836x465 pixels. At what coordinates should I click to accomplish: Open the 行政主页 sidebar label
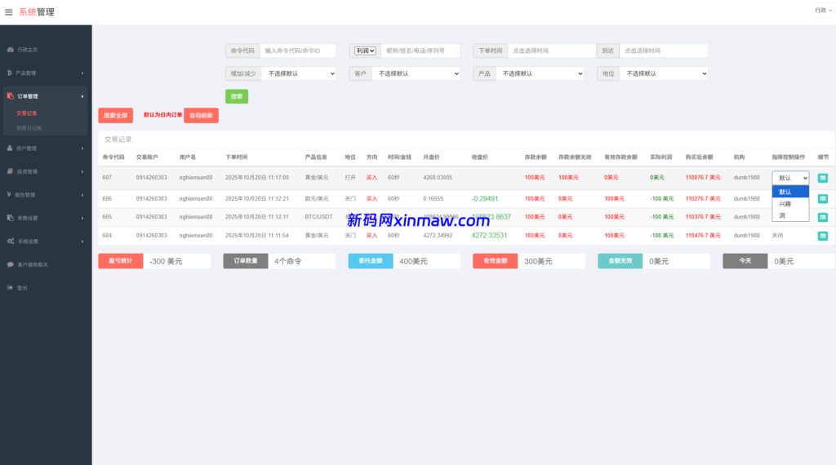pos(28,50)
